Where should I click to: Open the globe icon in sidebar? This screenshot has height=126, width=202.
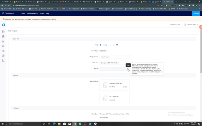(3, 56)
